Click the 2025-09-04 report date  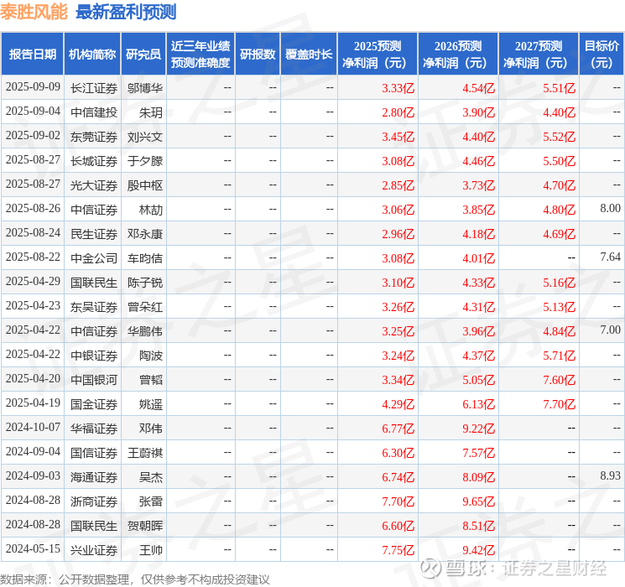click(x=33, y=111)
